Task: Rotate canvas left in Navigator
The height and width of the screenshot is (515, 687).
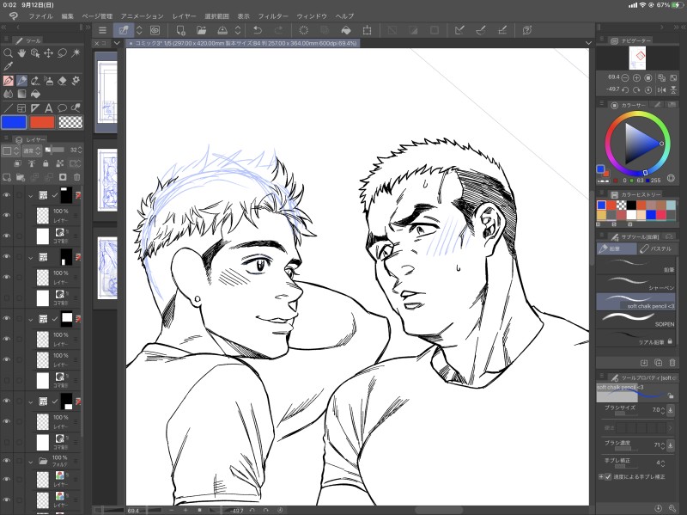Action: click(x=625, y=89)
